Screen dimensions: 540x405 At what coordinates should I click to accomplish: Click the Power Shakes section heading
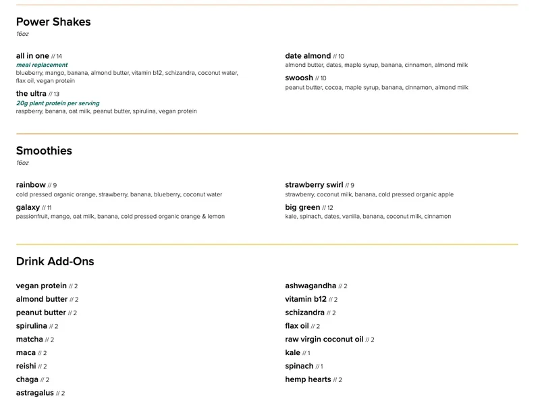tap(53, 22)
